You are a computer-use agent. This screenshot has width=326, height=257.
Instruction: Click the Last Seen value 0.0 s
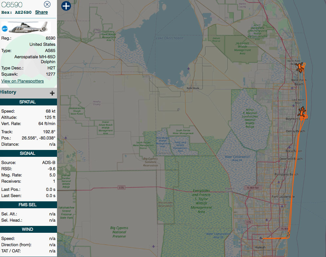tap(51, 196)
